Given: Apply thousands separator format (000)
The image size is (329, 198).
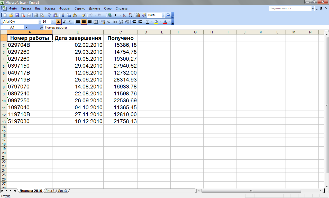Looking at the screenshot, I should (x=115, y=22).
